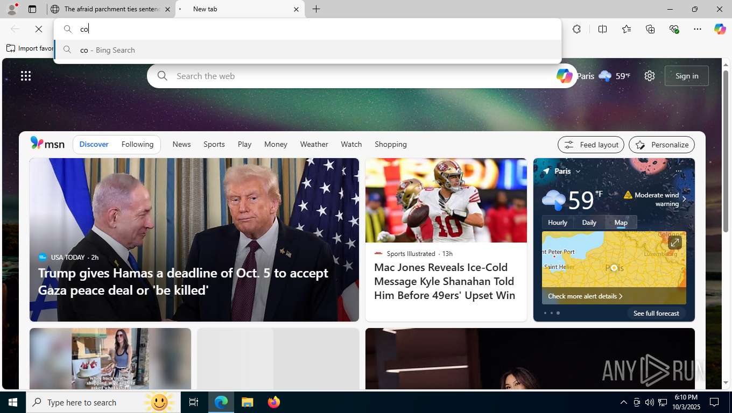
Task: Close 'The afraid parchment ties' tab
Action: (167, 9)
